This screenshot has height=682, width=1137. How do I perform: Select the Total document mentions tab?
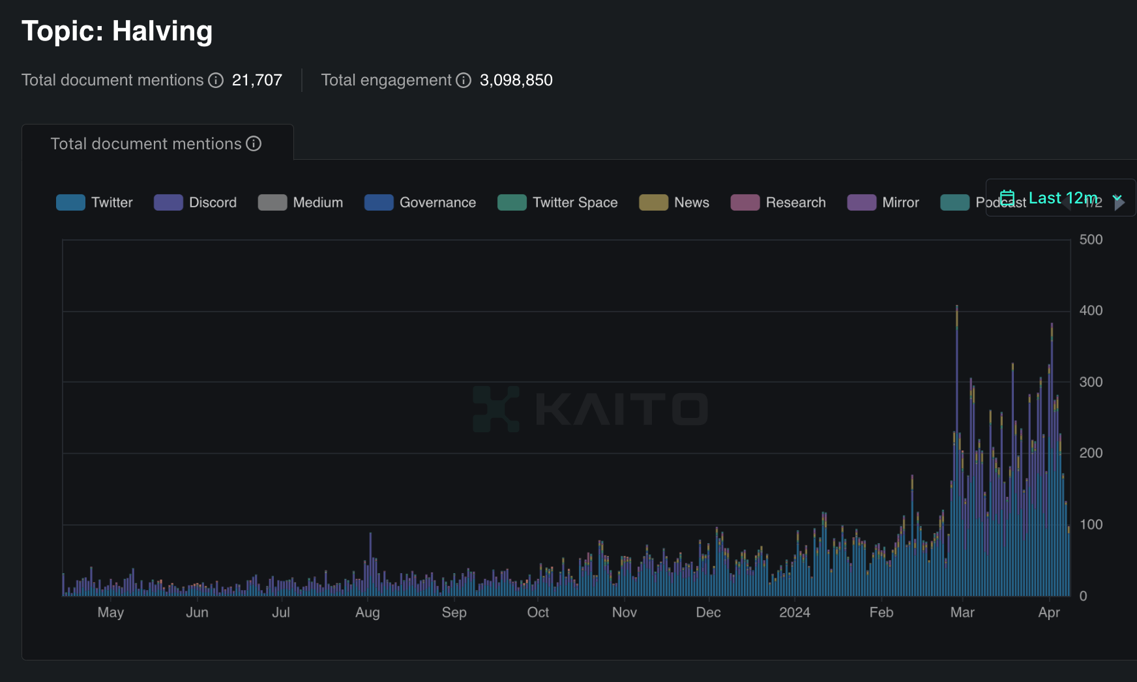[x=157, y=143]
